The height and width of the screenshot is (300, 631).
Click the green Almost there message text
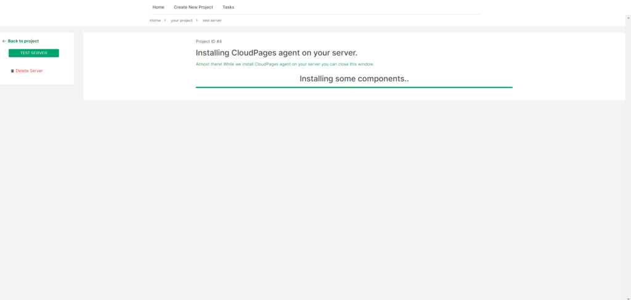(x=284, y=64)
